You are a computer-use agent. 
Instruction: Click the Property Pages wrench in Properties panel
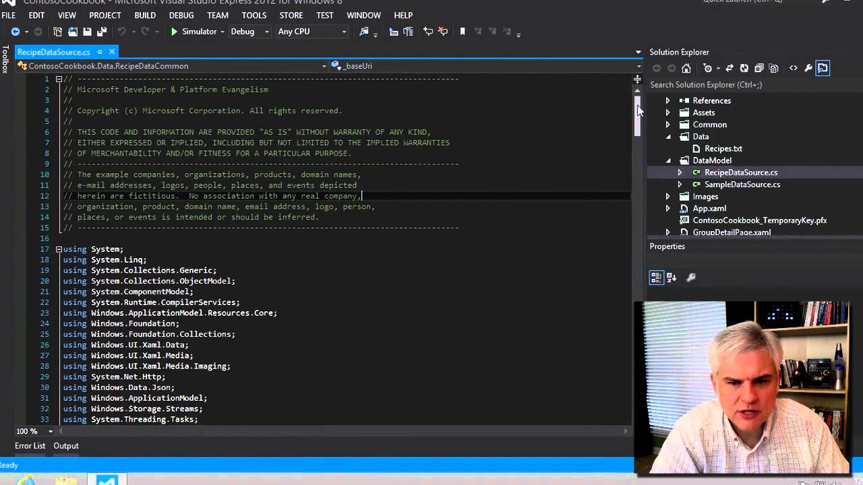pos(691,277)
